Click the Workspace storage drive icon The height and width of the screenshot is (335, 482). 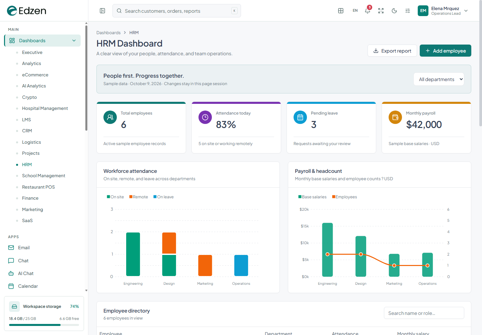pos(14,307)
